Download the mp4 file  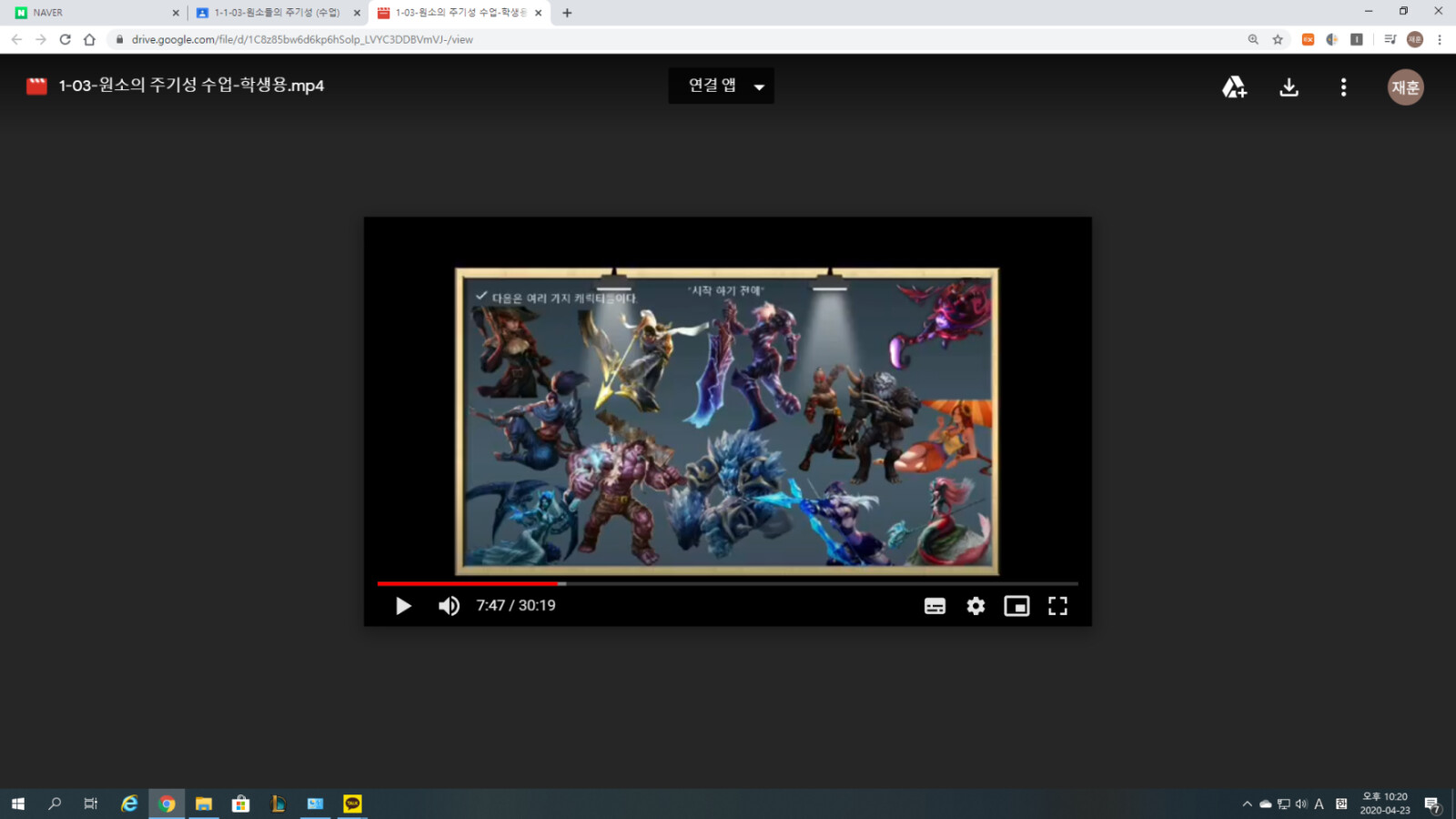pos(1289,86)
